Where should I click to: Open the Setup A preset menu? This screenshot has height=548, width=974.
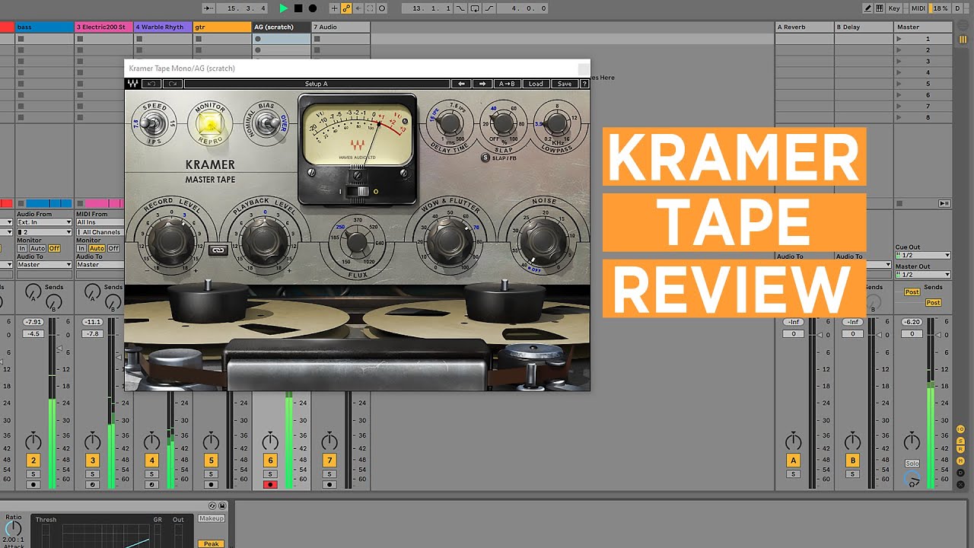(317, 84)
